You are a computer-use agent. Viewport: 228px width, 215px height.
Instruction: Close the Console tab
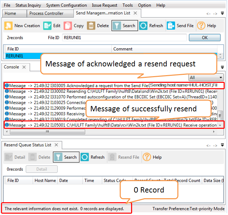[x=24, y=67]
